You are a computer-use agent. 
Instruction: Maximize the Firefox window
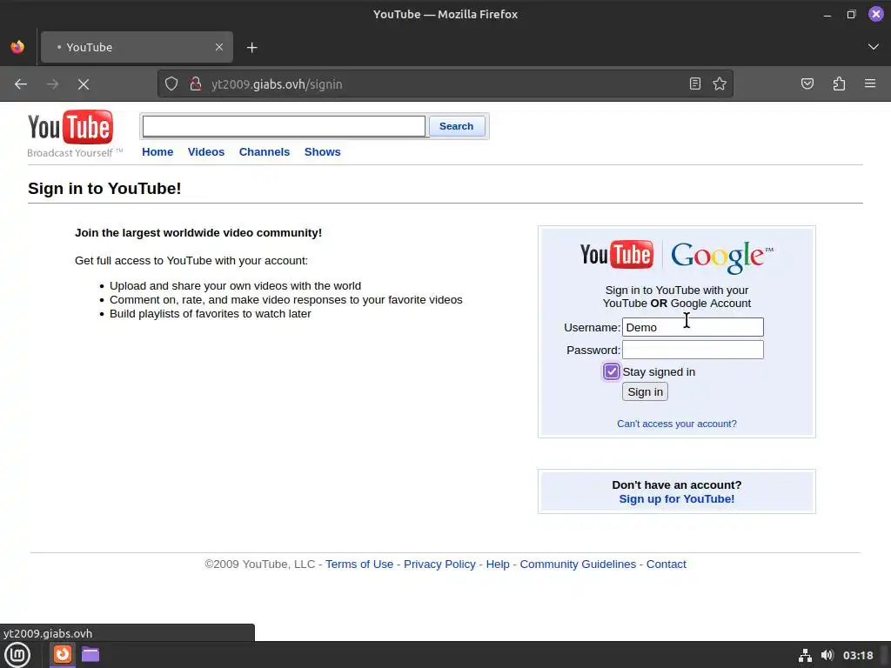851,15
